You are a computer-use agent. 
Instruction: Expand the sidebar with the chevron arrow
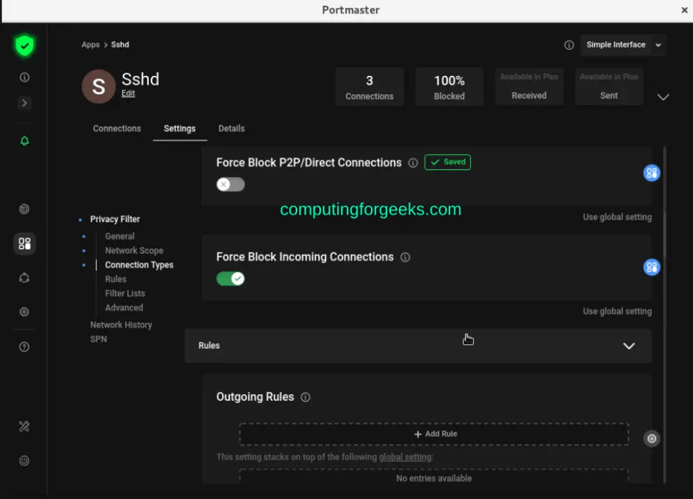tap(24, 103)
